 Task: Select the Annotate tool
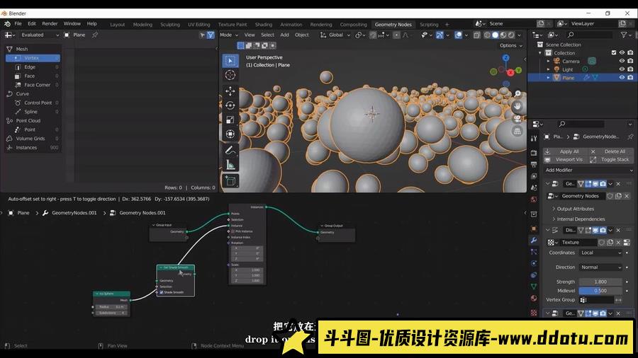(x=230, y=150)
